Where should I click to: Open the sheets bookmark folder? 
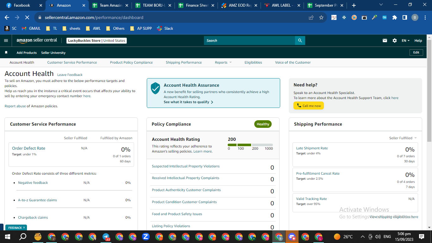pos(71,28)
